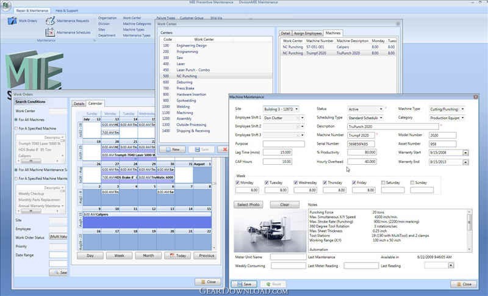
Task: Choose the For A Specified Machine option
Action: (16, 128)
